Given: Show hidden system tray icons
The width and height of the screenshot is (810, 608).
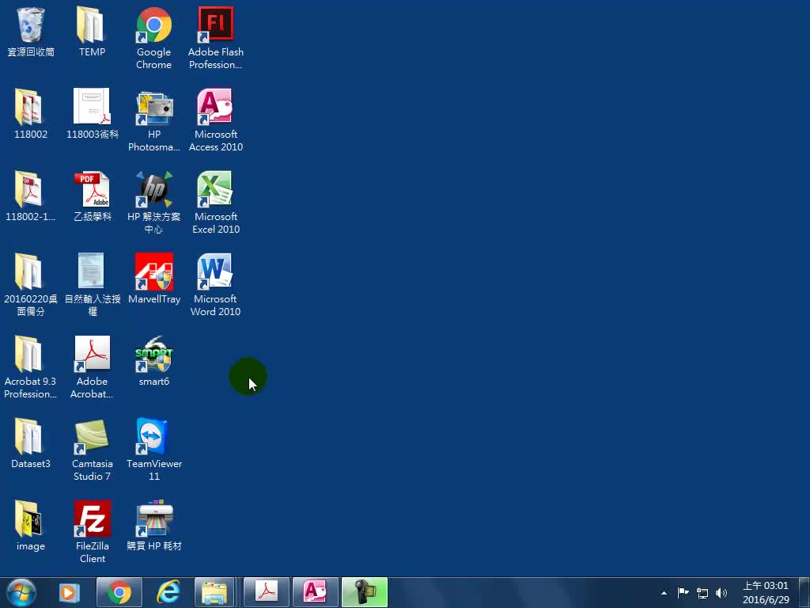Looking at the screenshot, I should tap(664, 593).
